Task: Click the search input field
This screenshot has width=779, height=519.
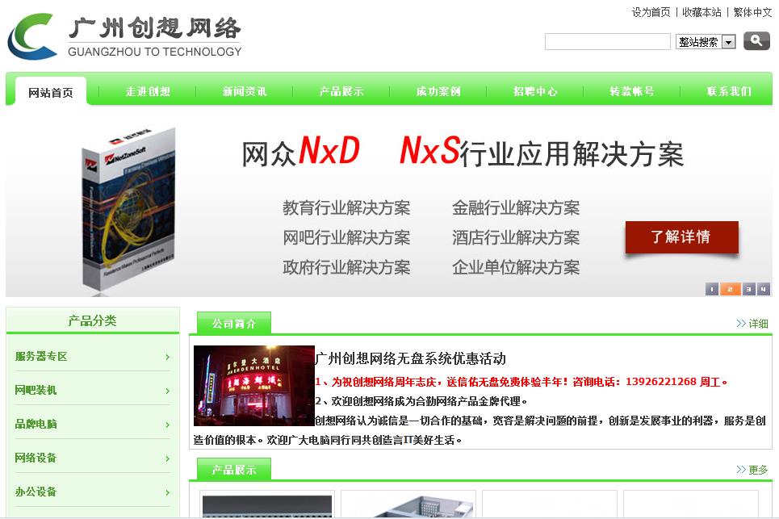Action: [x=608, y=40]
